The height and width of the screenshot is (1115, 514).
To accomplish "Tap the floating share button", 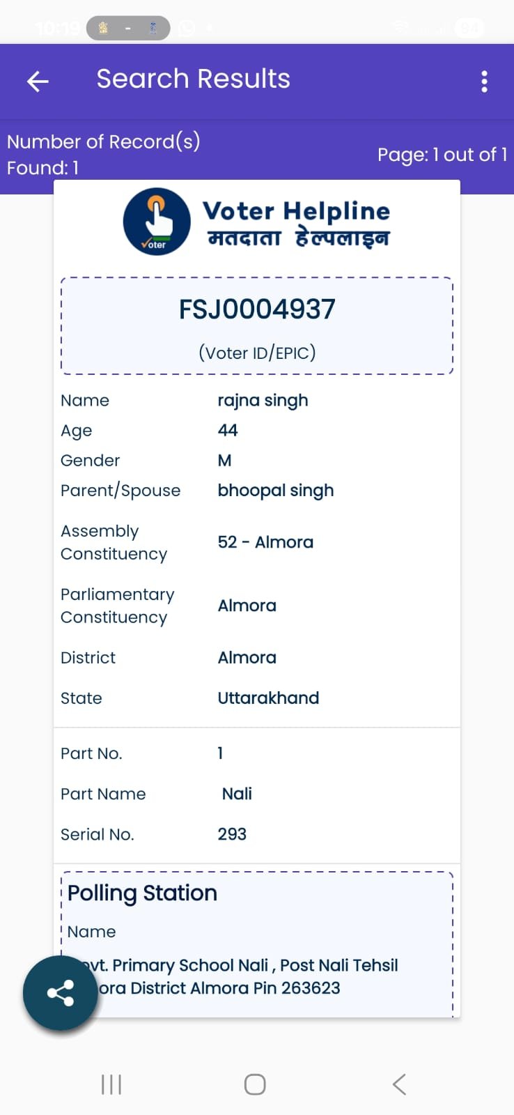I will coord(60,993).
